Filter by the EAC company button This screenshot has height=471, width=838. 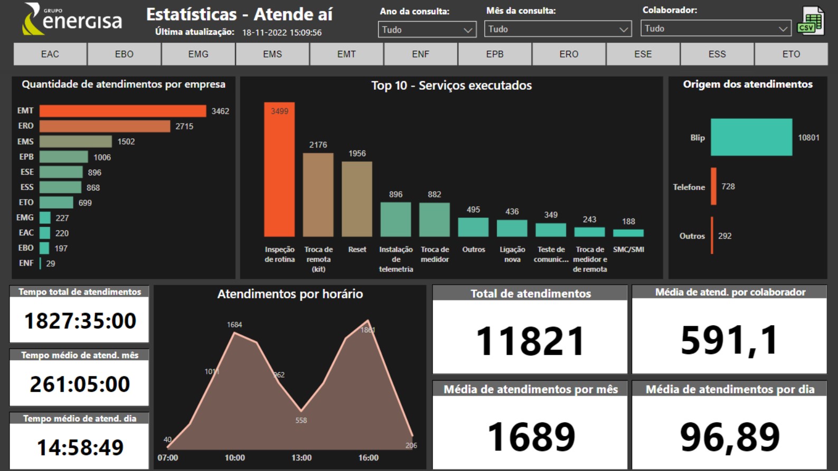tap(50, 54)
